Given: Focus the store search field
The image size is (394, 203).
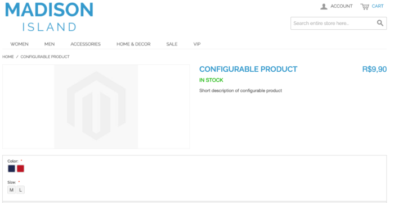Looking at the screenshot, I should coord(338,24).
